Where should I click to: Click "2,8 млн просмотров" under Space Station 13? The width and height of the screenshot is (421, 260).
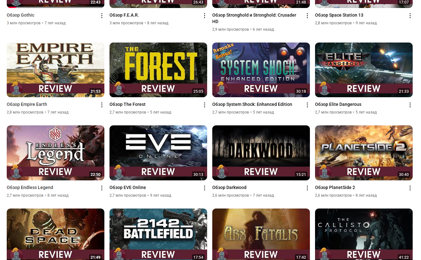(333, 23)
